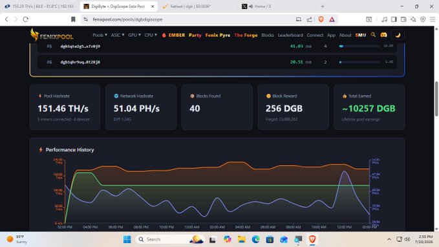Open The Forge page
Image resolution: width=439 pixels, height=247 pixels.
click(x=246, y=35)
